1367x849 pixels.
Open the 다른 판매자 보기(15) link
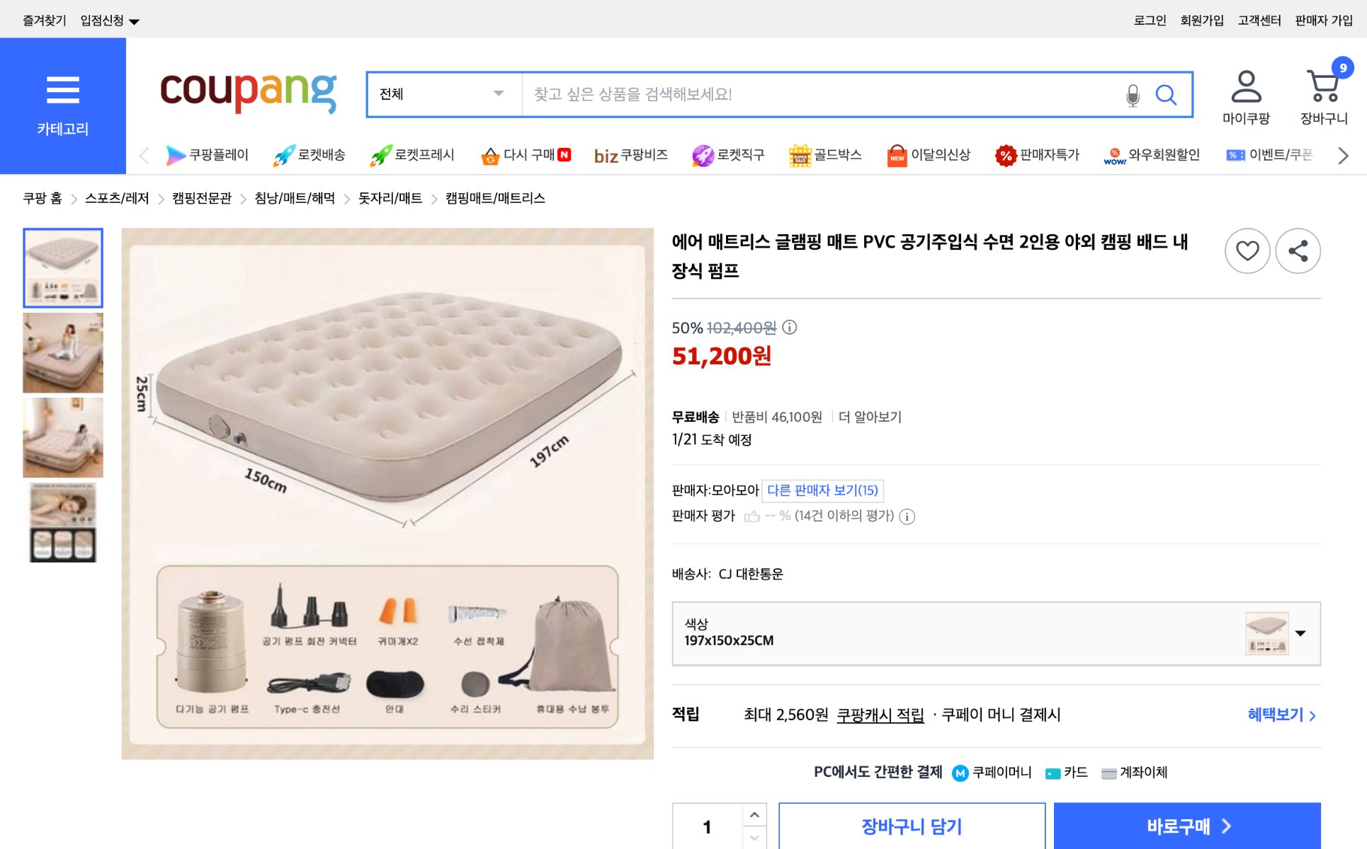[x=822, y=490]
